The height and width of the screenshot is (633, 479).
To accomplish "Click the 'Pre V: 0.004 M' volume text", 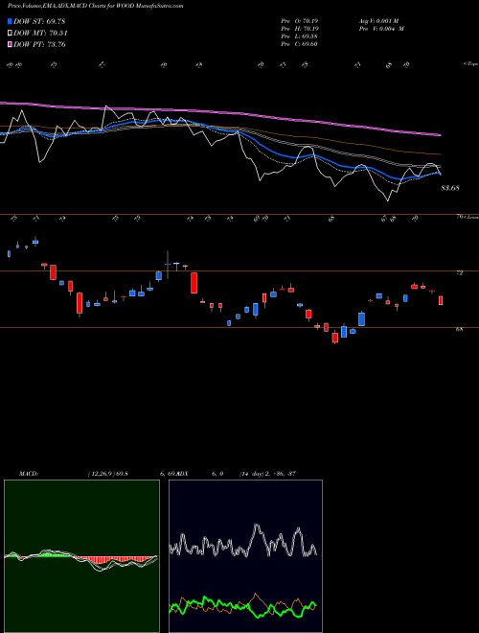I will (x=381, y=29).
